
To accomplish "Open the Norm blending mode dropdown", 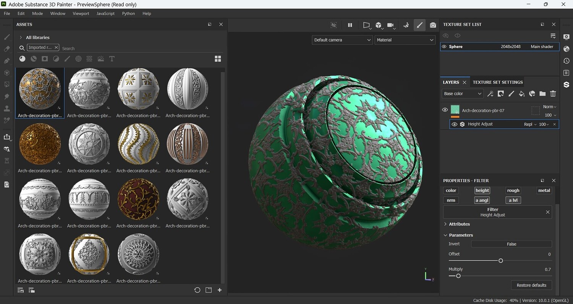I will point(550,107).
